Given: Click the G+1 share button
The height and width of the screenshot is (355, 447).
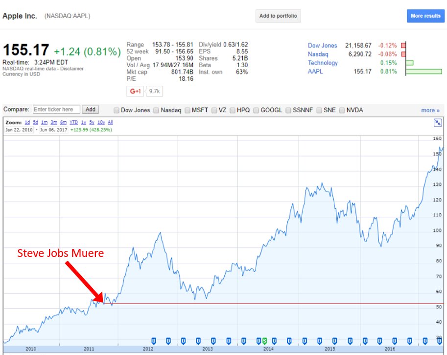Looking at the screenshot, I should 135,91.
